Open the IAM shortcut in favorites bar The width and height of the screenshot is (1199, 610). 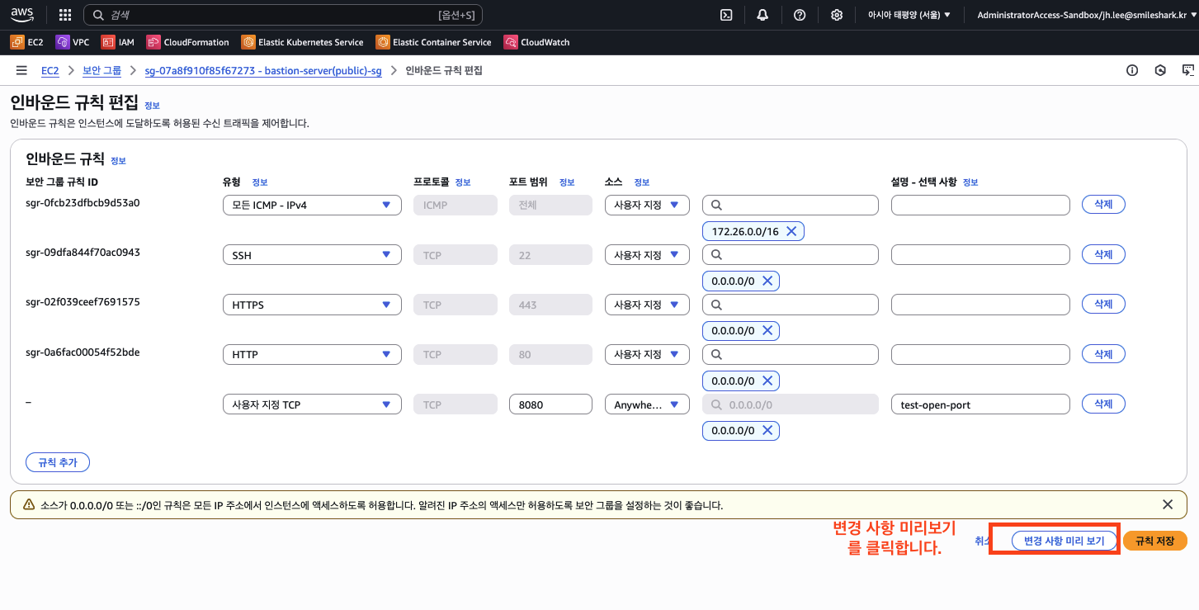coord(117,42)
